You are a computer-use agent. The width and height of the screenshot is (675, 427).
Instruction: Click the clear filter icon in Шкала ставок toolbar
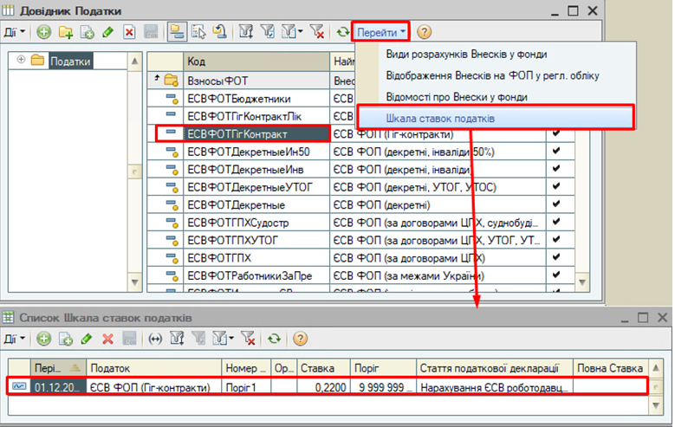coord(248,340)
